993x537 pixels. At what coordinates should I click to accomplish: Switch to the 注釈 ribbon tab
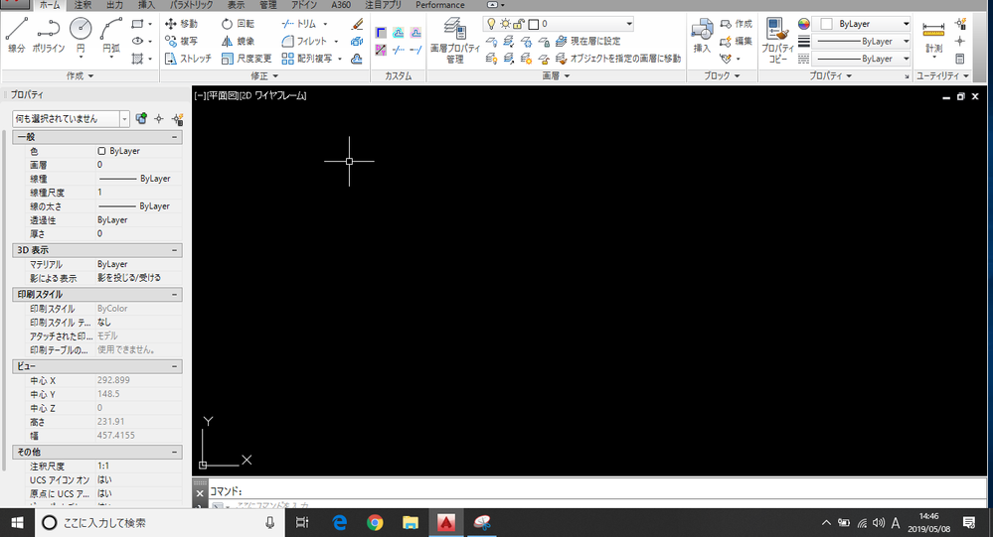point(83,5)
